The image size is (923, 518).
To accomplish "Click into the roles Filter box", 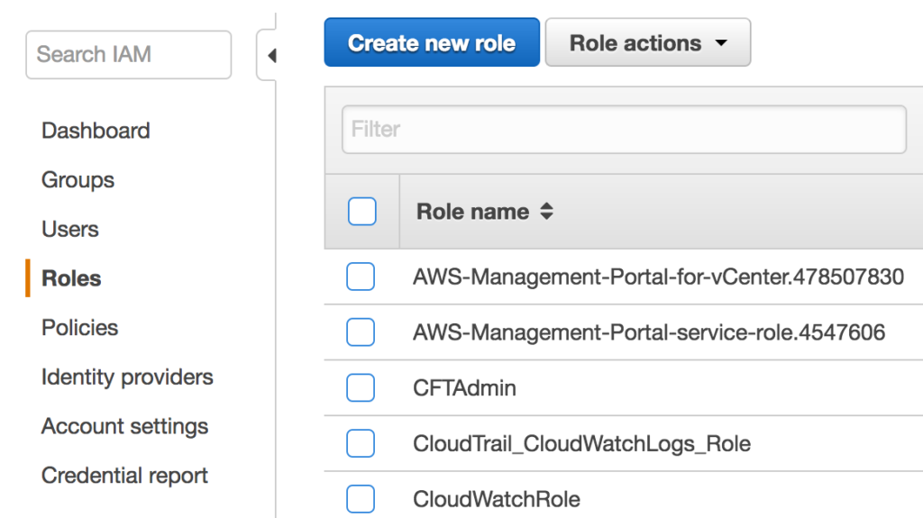I will [x=624, y=130].
